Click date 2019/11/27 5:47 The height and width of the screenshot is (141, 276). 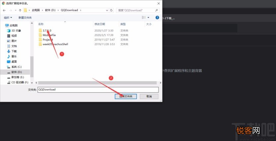coord(105,40)
